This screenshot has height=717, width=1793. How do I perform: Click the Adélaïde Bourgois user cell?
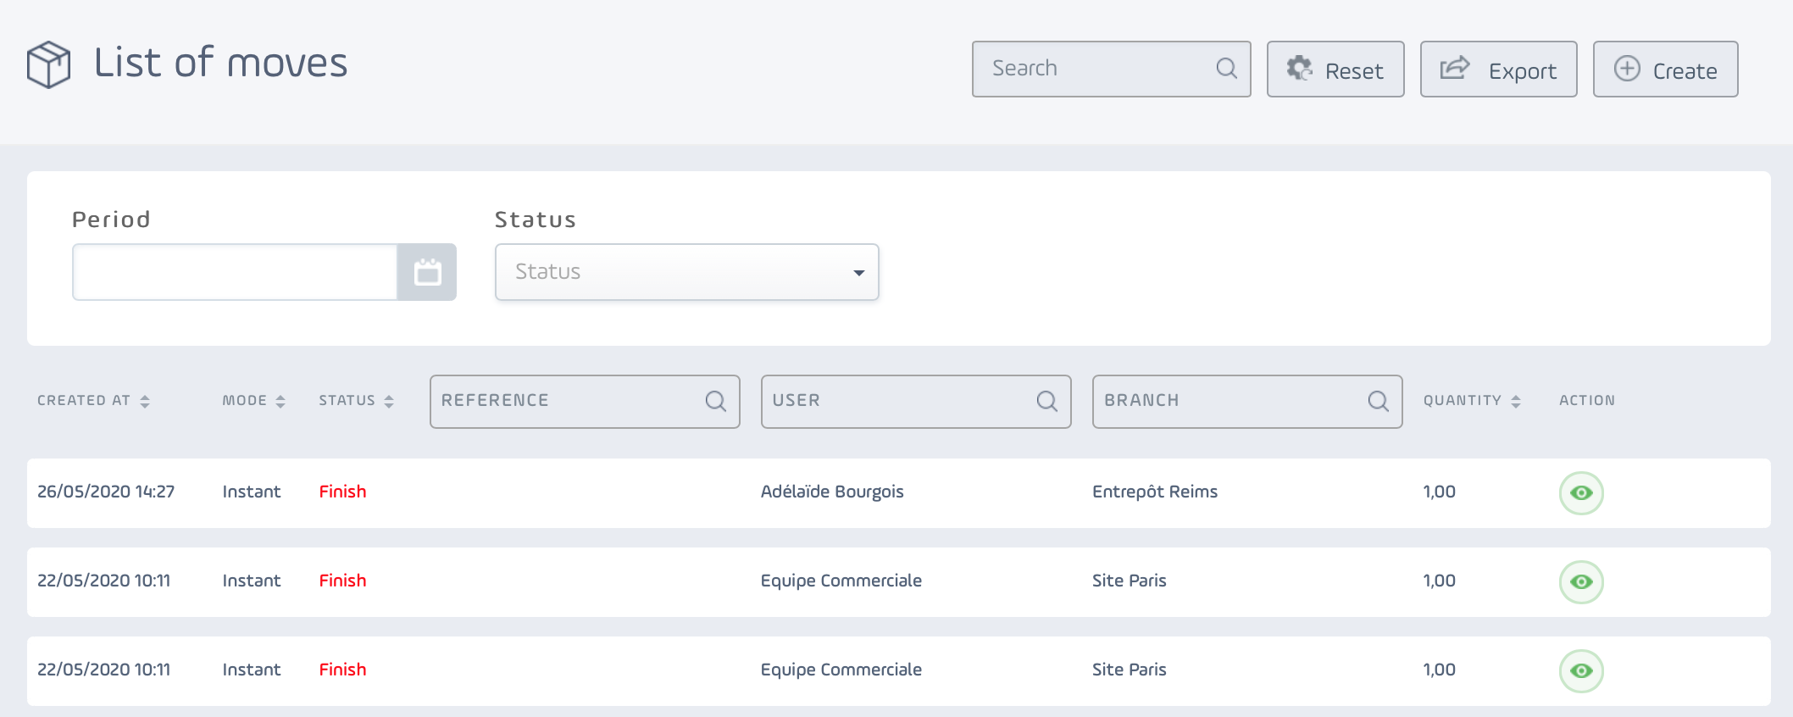click(x=832, y=492)
